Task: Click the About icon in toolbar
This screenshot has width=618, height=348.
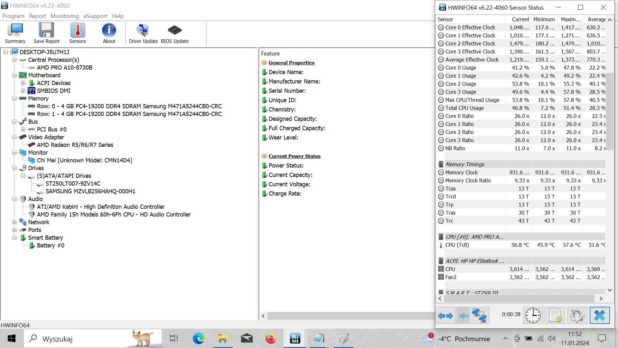Action: (109, 33)
